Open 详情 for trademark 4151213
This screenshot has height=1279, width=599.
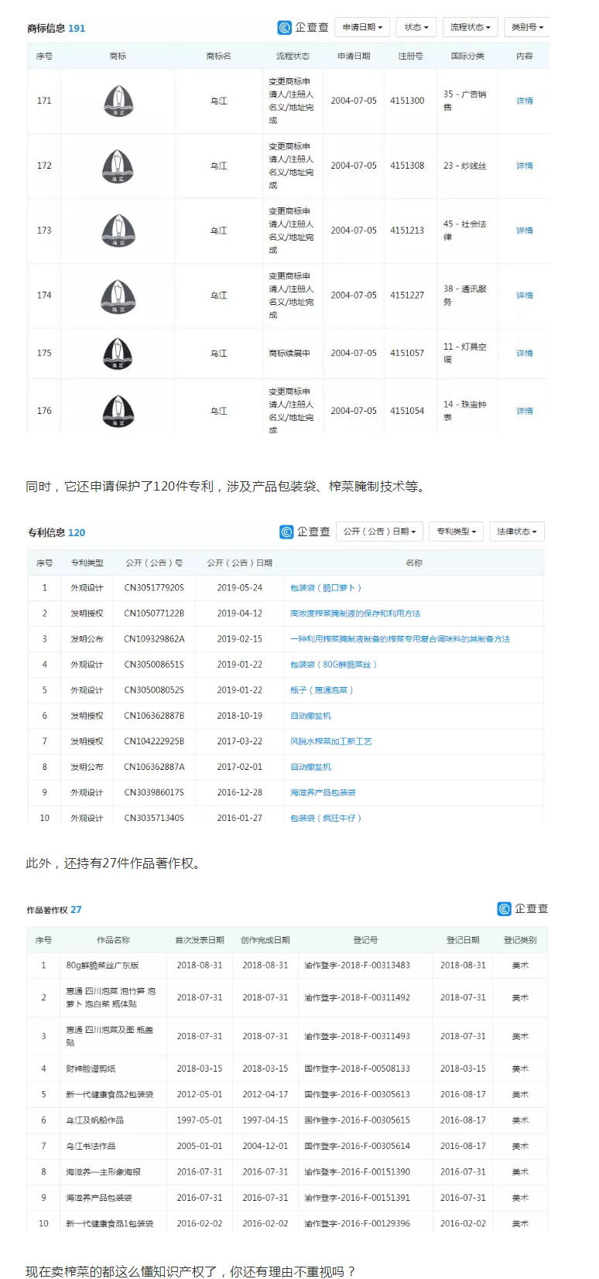pos(525,231)
